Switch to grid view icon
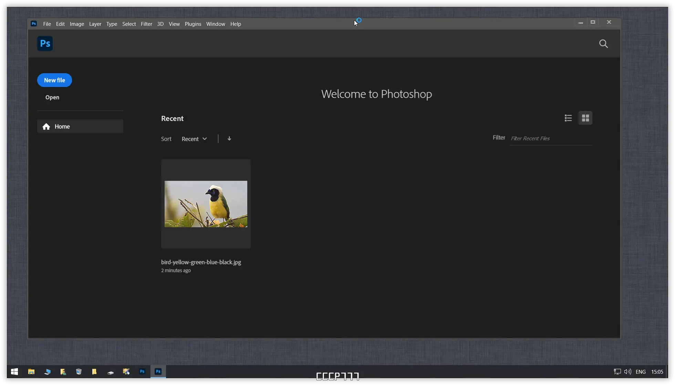The height and width of the screenshot is (385, 675). pos(585,118)
